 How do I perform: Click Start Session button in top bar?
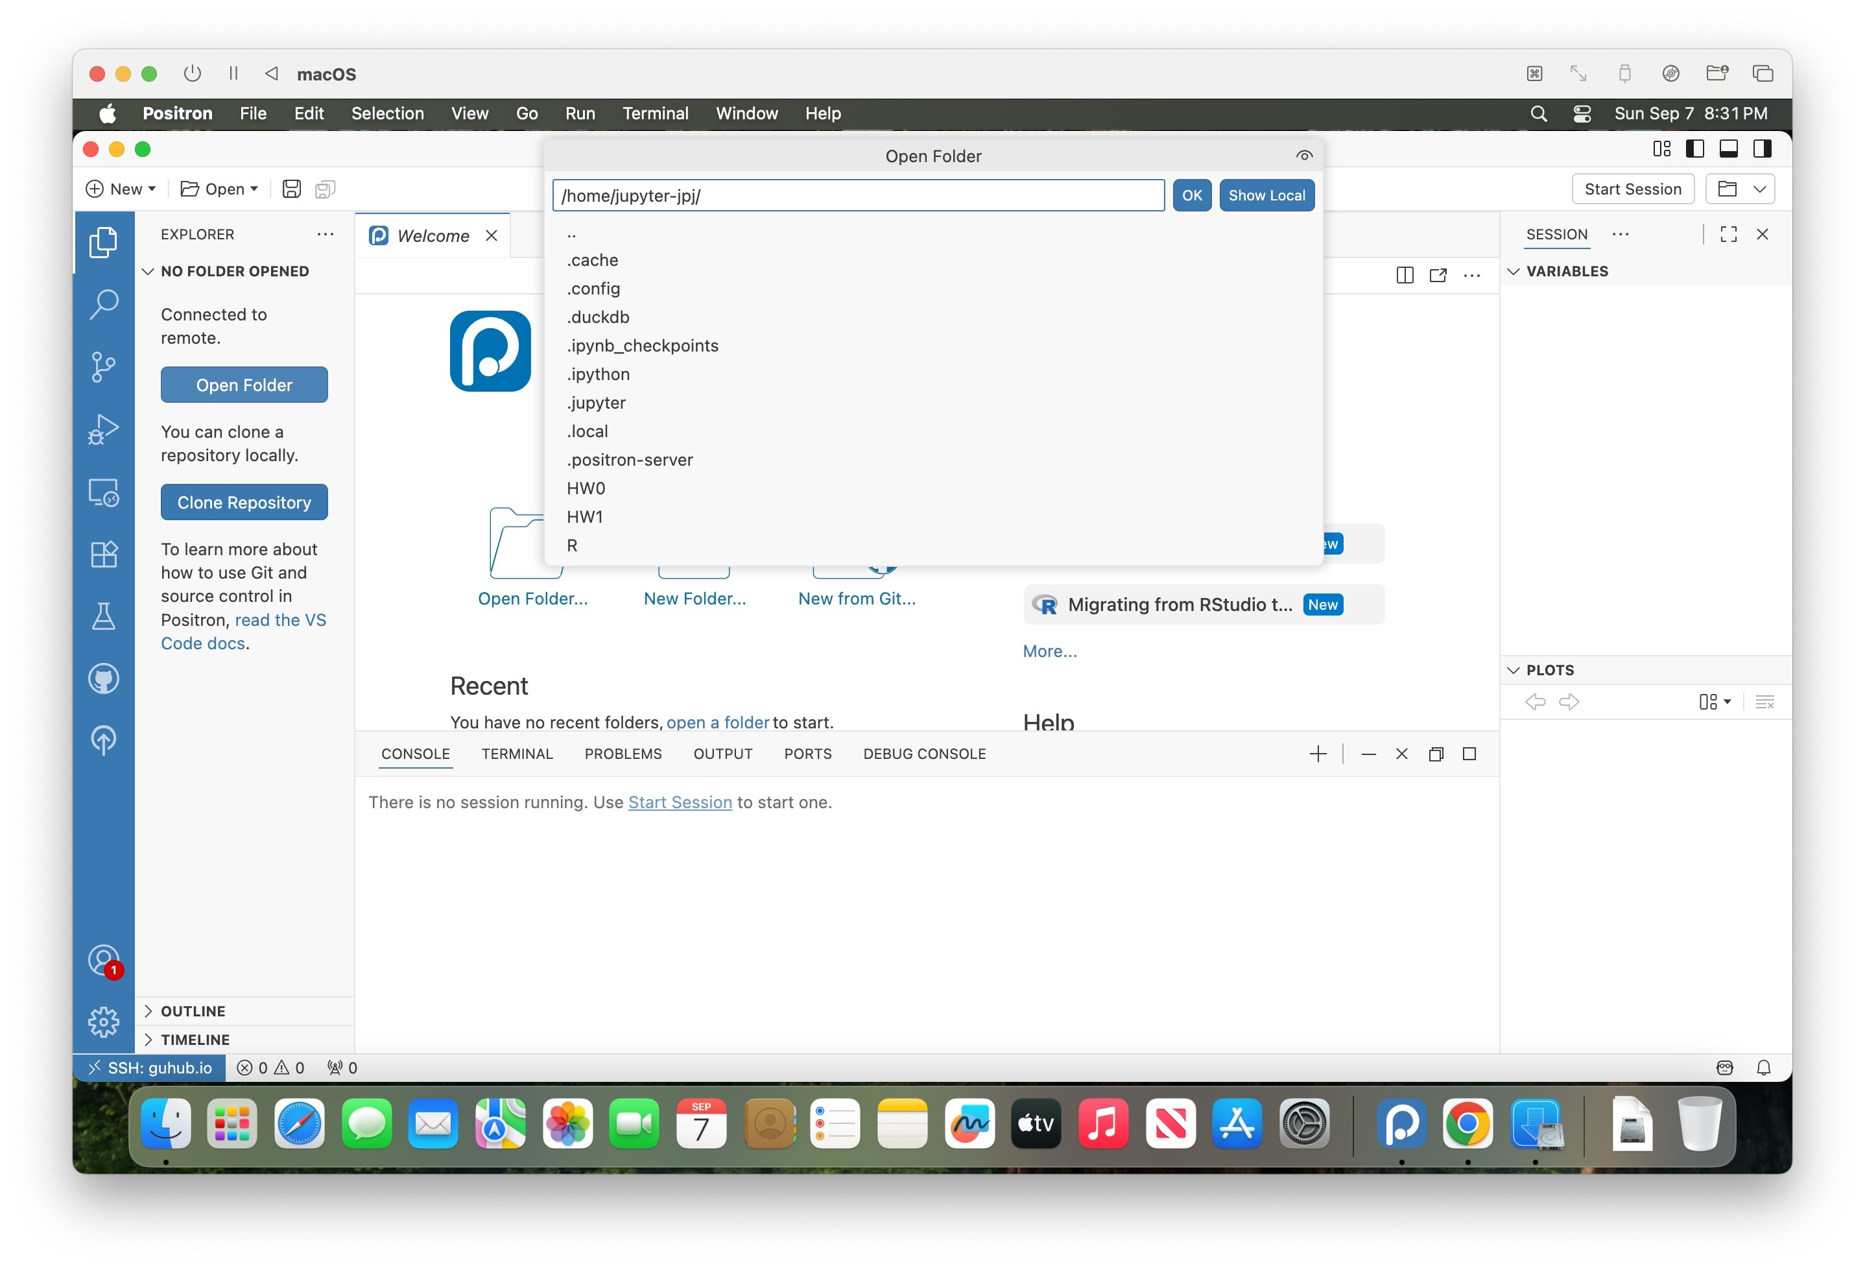point(1632,189)
